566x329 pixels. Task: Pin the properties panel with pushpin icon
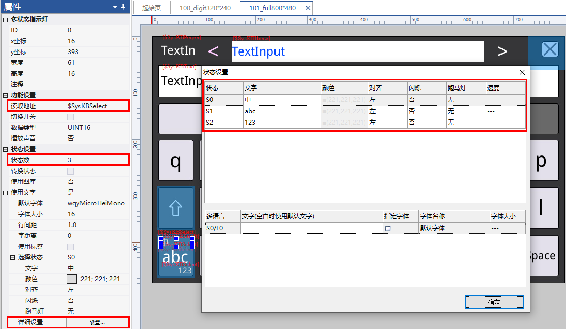point(123,7)
